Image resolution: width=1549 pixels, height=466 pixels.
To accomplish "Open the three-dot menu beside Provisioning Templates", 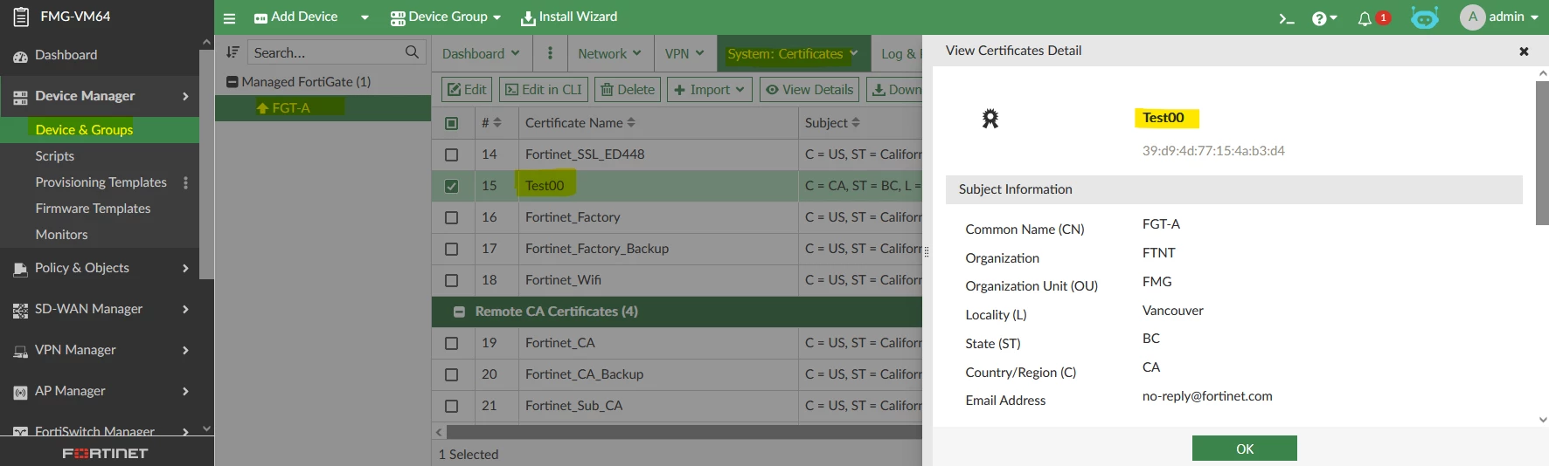I will pos(185,182).
